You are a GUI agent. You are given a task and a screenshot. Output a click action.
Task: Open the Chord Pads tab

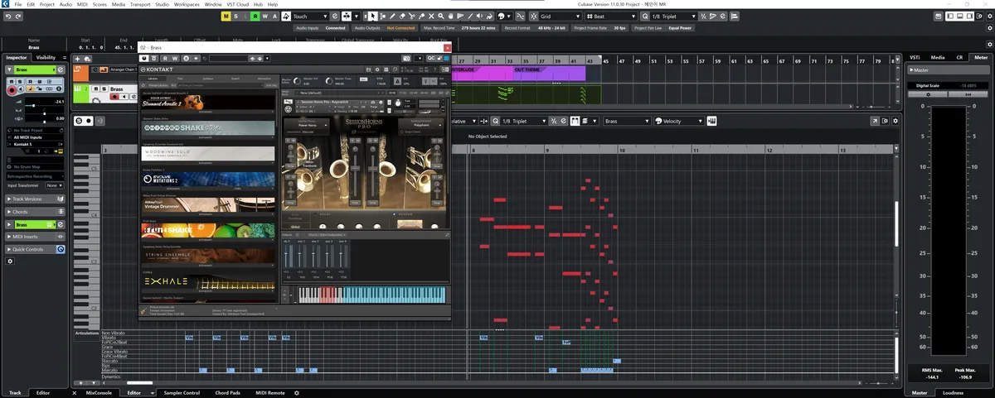(x=227, y=392)
